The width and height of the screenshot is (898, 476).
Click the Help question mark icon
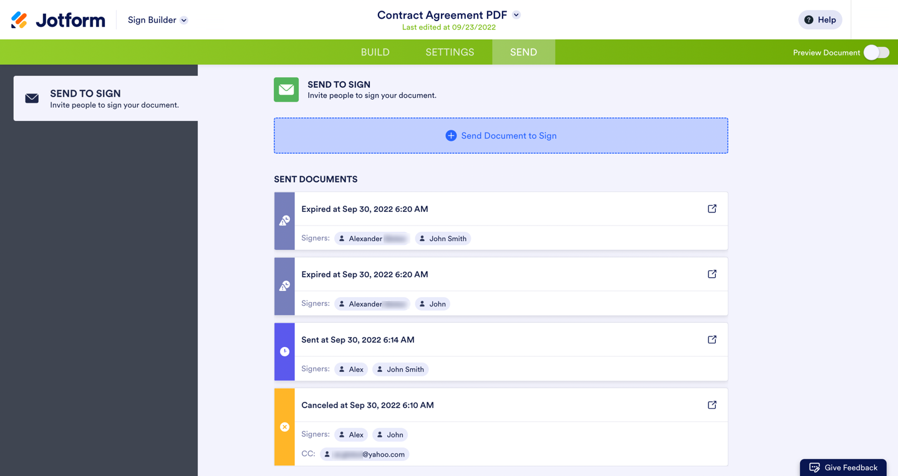click(809, 20)
